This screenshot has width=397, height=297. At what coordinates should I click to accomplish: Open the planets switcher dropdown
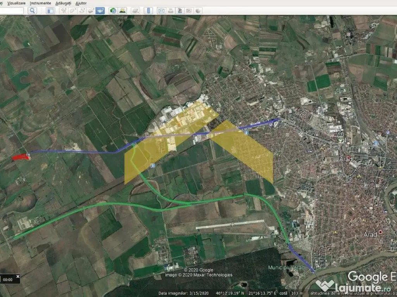(x=135, y=11)
